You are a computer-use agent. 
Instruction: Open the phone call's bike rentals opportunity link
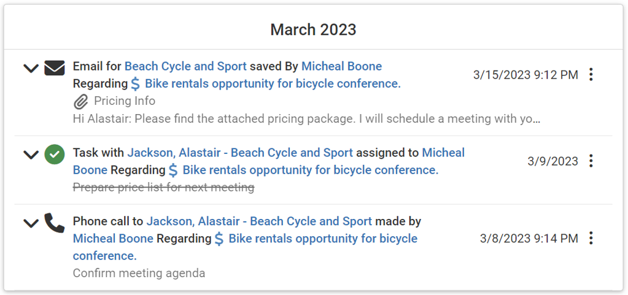323,239
